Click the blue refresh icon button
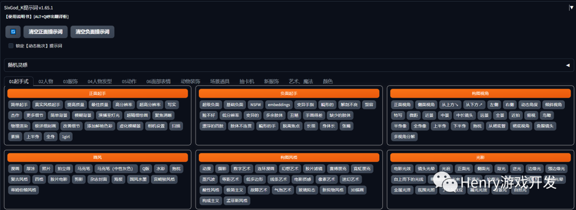This screenshot has width=576, height=210. coord(13,32)
